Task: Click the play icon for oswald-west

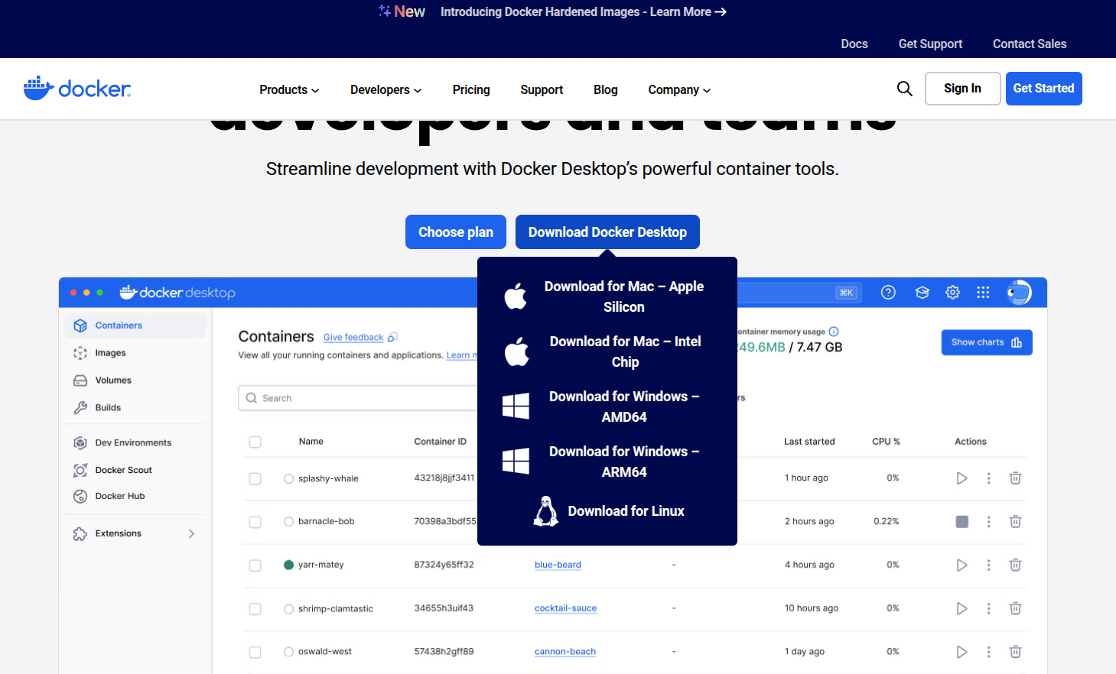Action: (x=961, y=652)
